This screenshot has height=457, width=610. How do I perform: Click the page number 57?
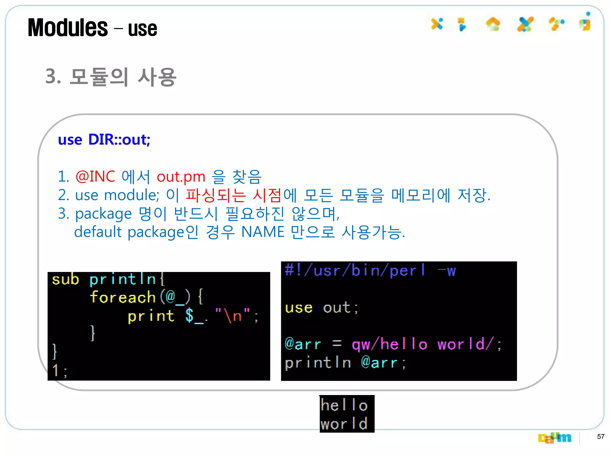(600, 436)
